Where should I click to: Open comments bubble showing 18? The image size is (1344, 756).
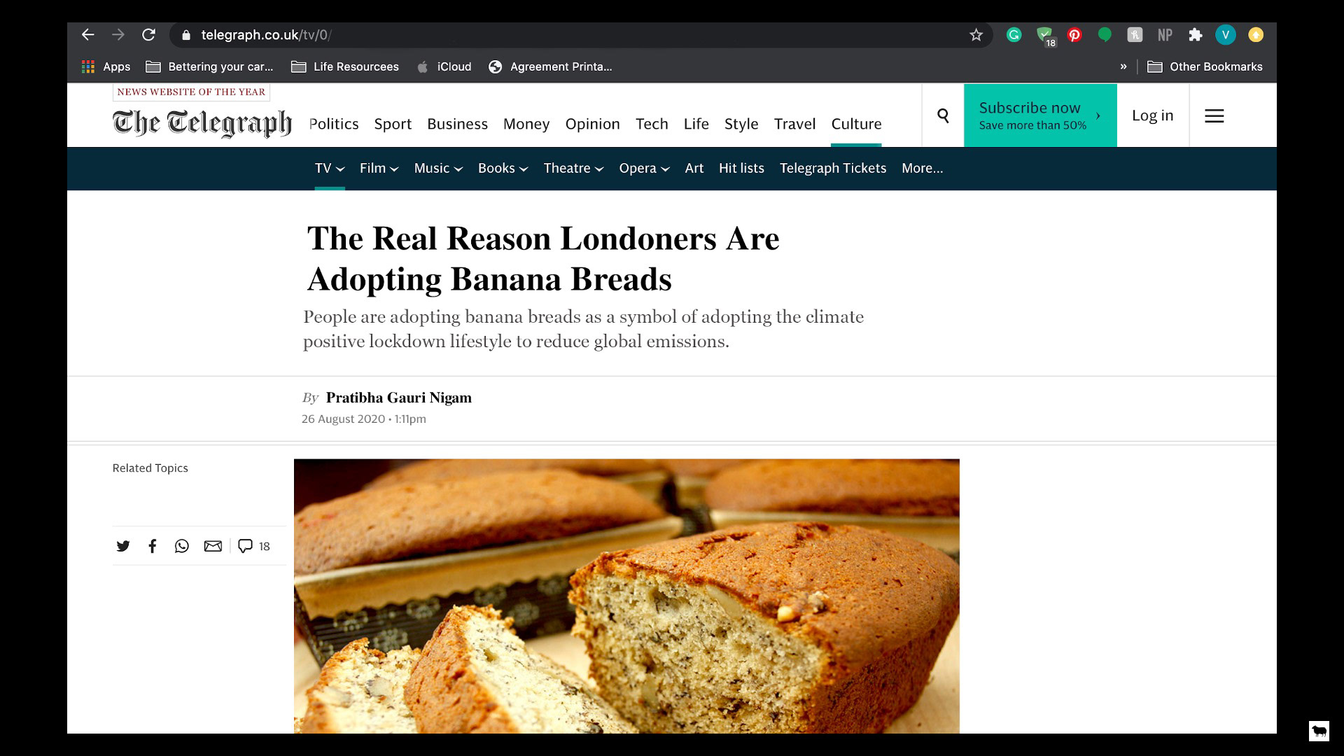point(253,546)
